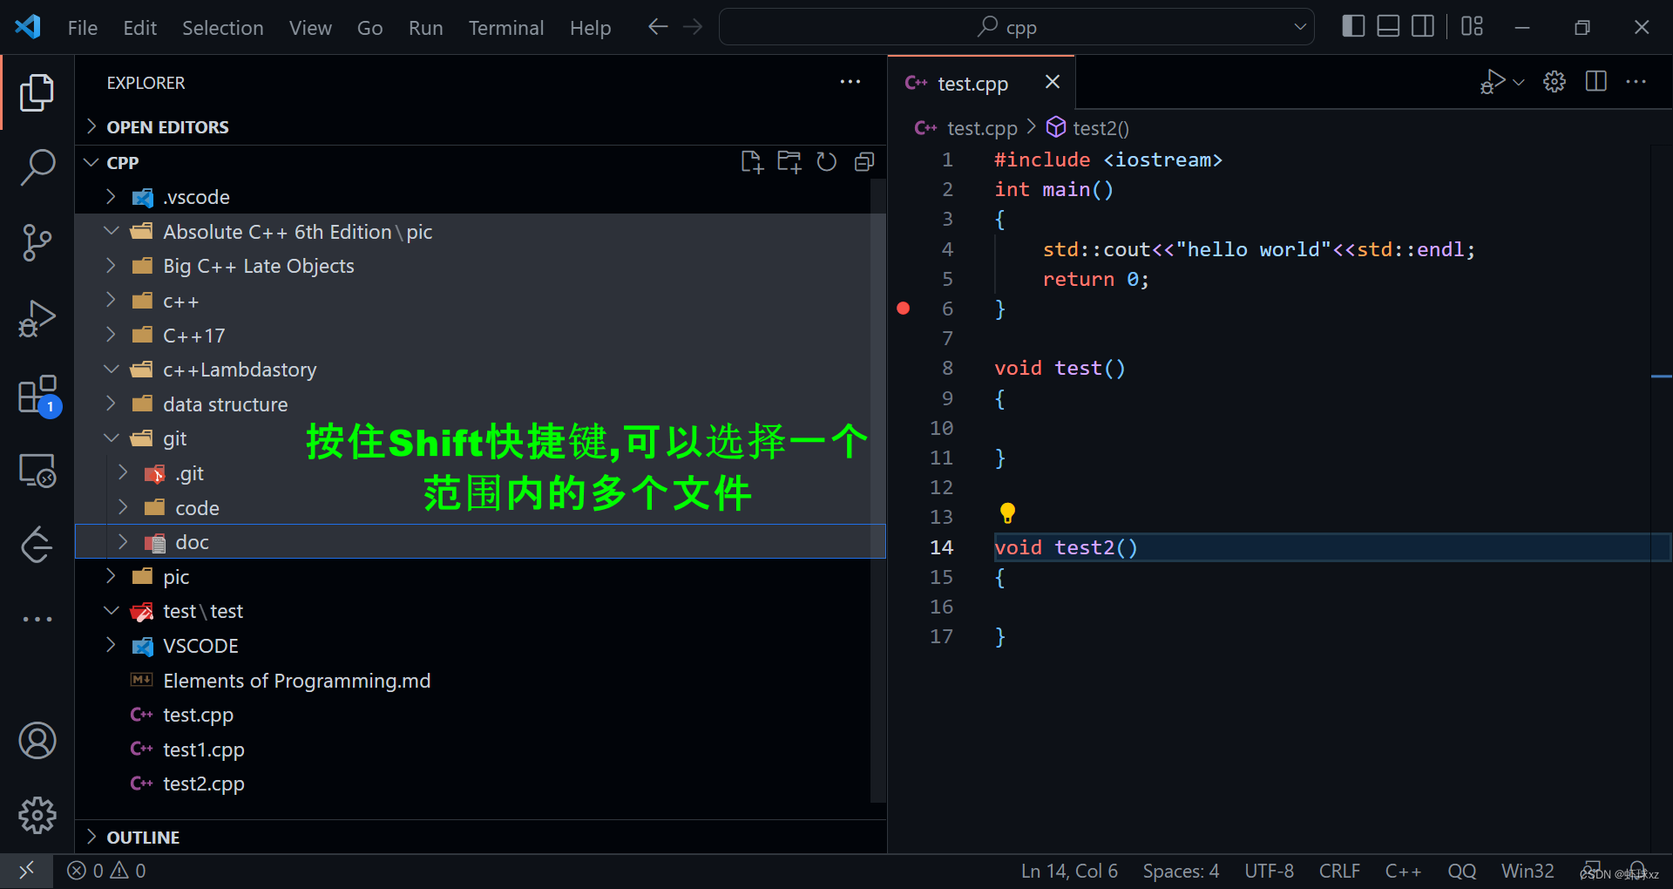This screenshot has height=889, width=1673.
Task: Open the Run menu
Action: (x=425, y=28)
